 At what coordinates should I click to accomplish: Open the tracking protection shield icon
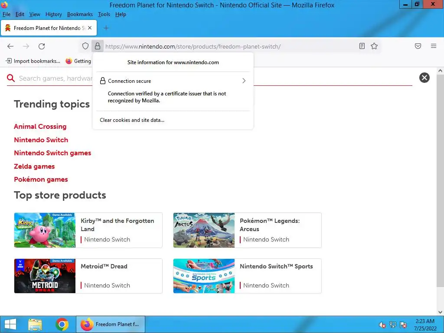click(x=85, y=46)
